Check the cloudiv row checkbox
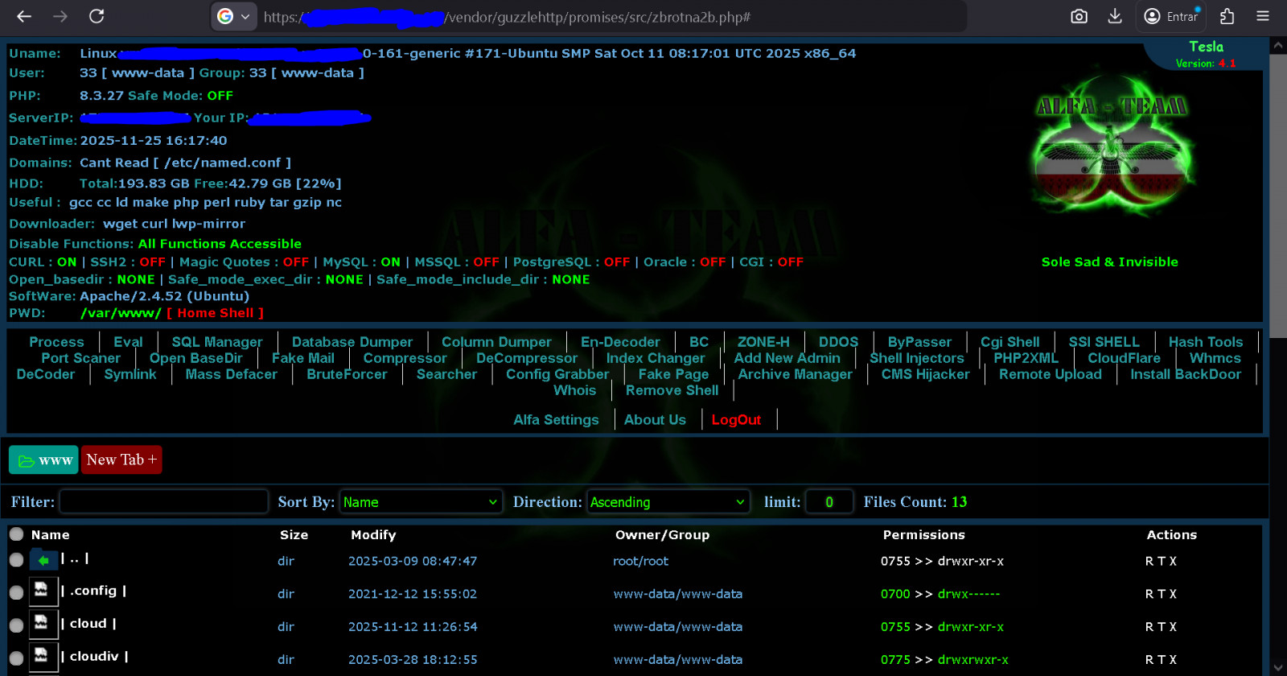Image resolution: width=1287 pixels, height=676 pixels. 16,658
